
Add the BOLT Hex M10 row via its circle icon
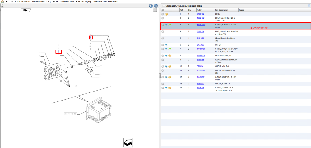pyautogui.click(x=163, y=18)
